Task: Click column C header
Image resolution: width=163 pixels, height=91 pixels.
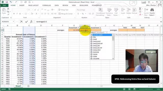Action: point(29,26)
